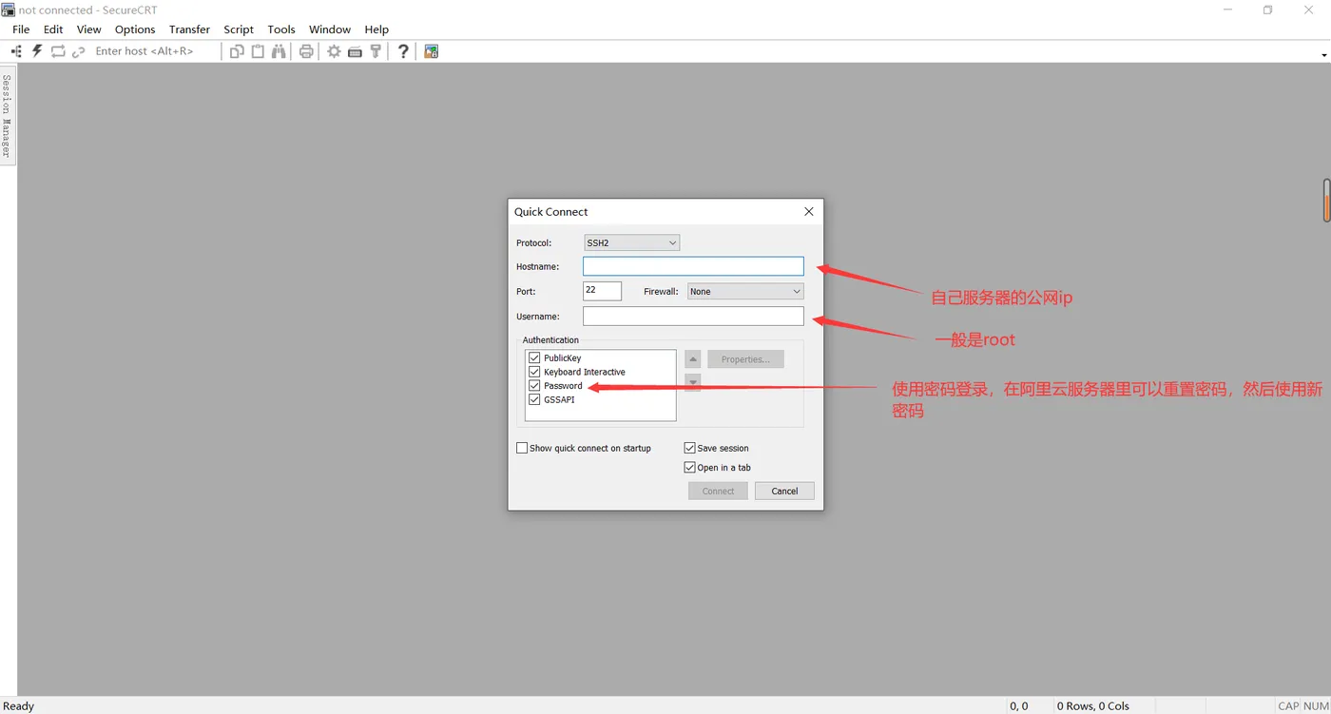
Task: Close the Quick Connect dialog
Action: click(x=809, y=212)
